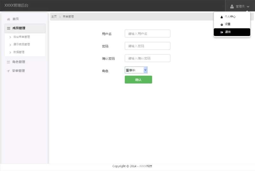Select the 退出 menu entry text

(x=228, y=32)
